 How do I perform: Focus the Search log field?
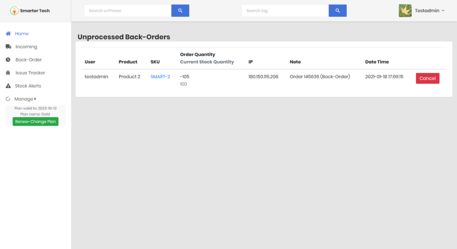[285, 11]
